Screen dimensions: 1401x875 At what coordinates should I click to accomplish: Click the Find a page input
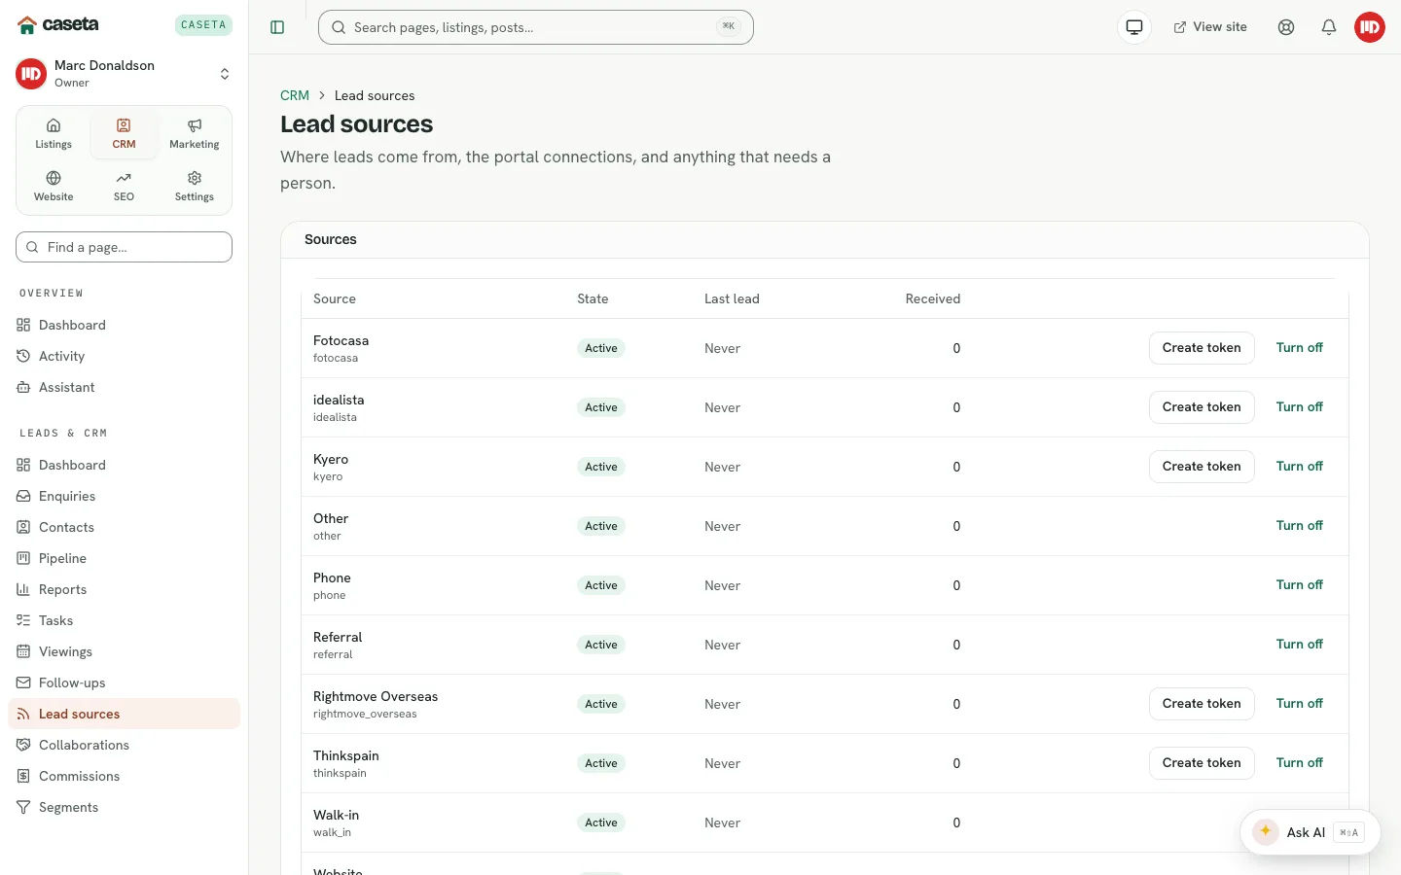click(124, 247)
